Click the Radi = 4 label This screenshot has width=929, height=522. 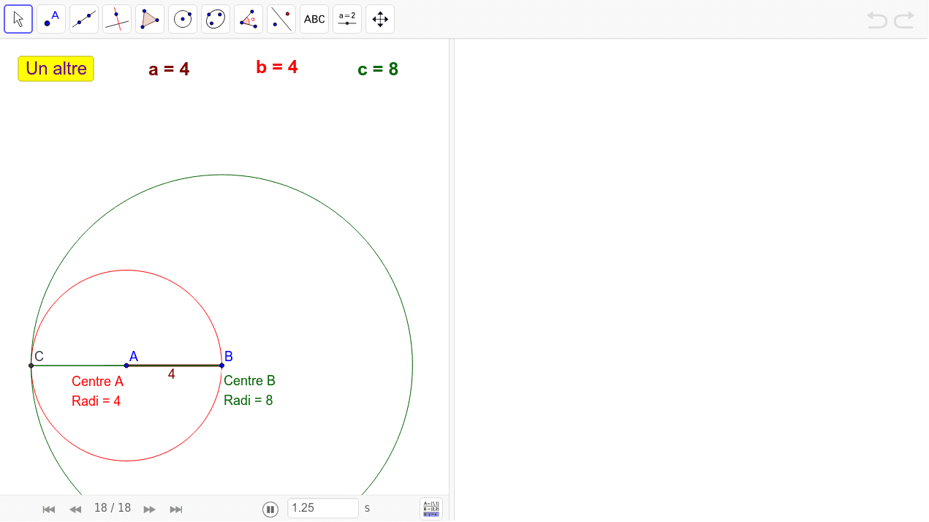point(96,401)
